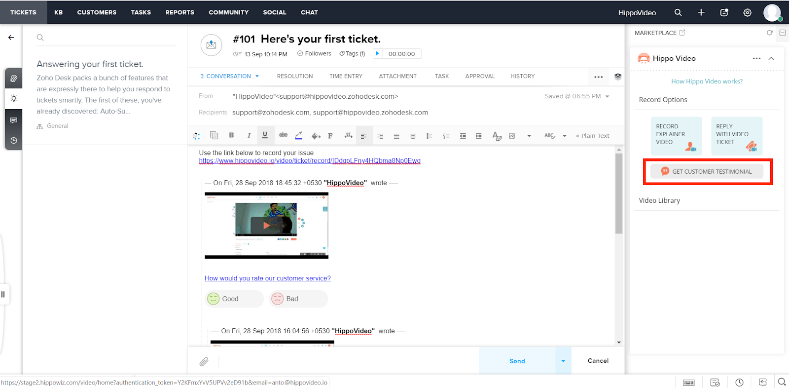Select the Bad rating option
Image resolution: width=789 pixels, height=388 pixels.
coord(298,299)
